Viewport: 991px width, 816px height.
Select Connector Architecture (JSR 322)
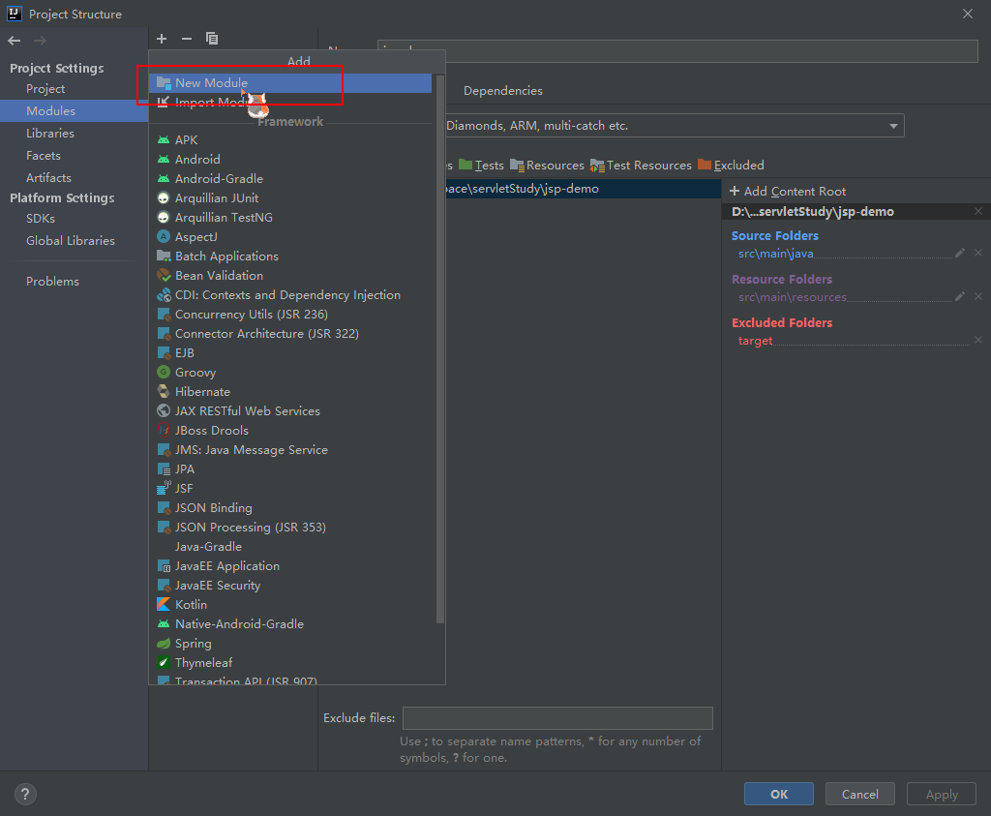(x=292, y=334)
